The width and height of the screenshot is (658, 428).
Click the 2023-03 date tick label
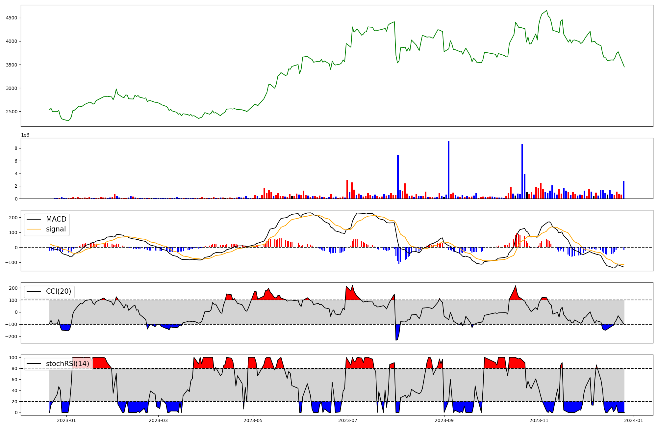coord(158,420)
